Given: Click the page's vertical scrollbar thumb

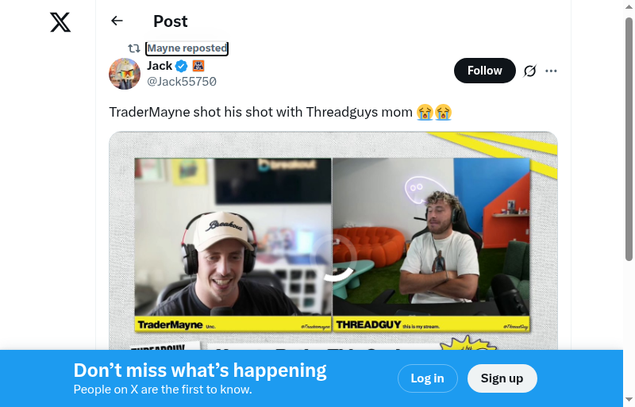Looking at the screenshot, I should coord(629,139).
